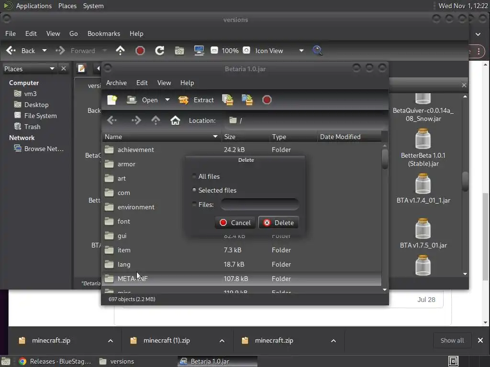
Task: Select the item folder row
Action: (242, 250)
